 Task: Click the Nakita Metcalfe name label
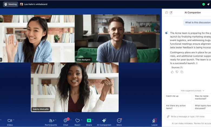point(41,109)
